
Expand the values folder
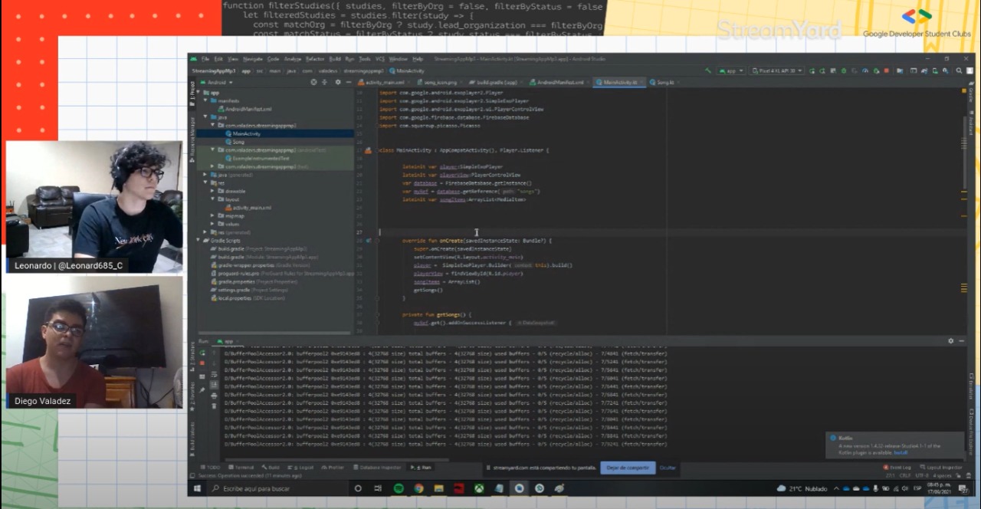point(212,224)
